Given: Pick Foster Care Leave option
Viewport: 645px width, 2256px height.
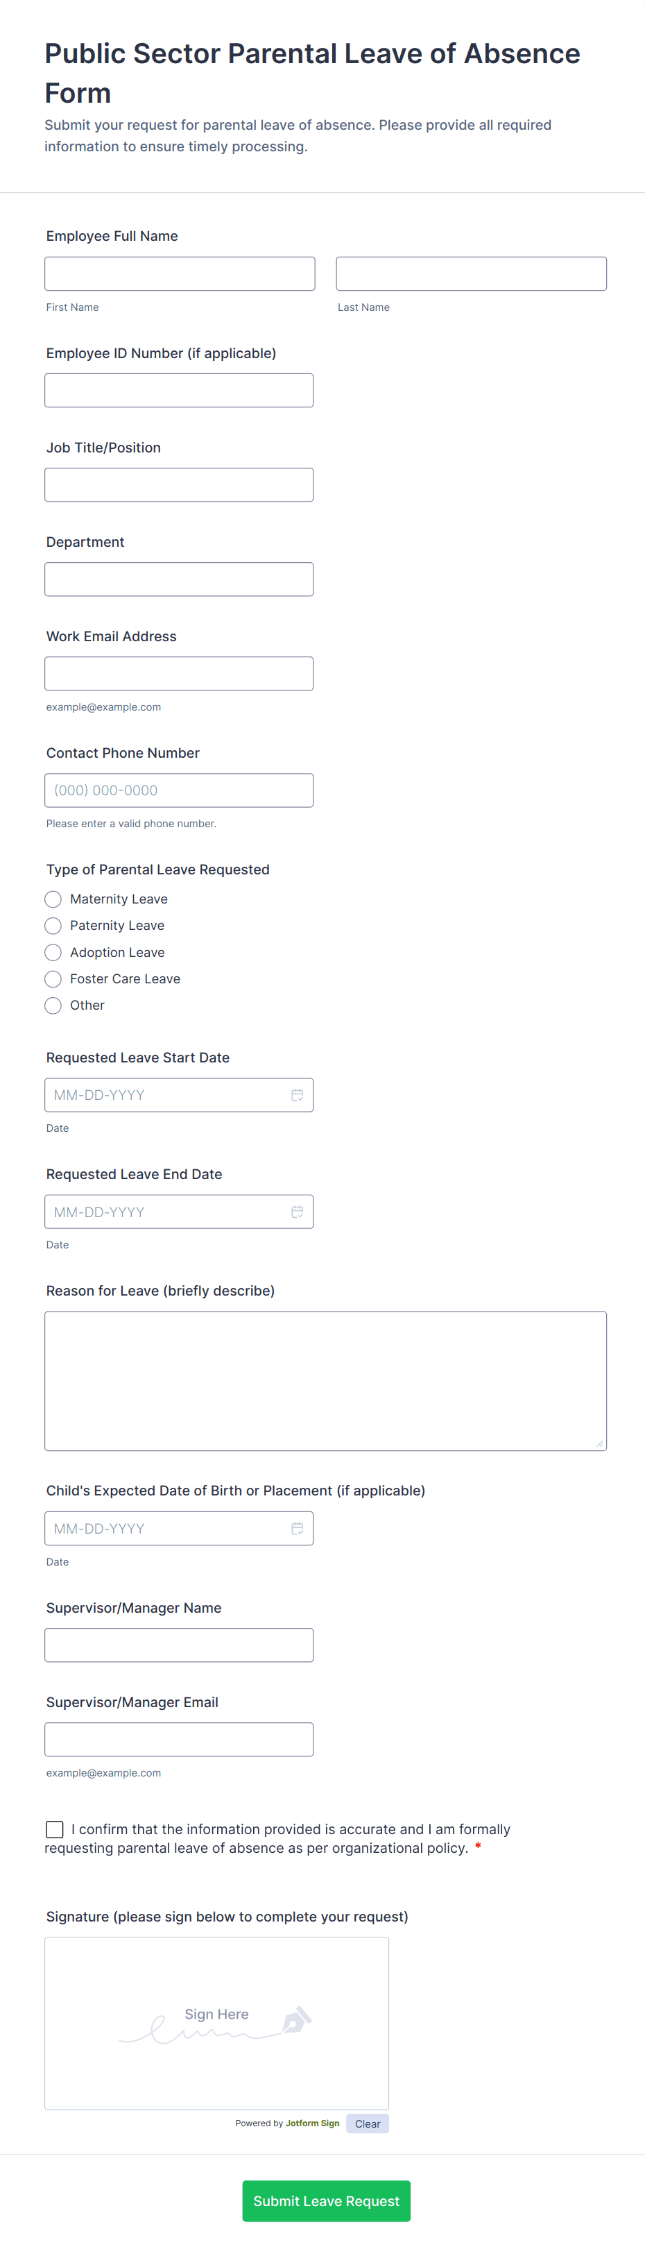Looking at the screenshot, I should coord(53,979).
